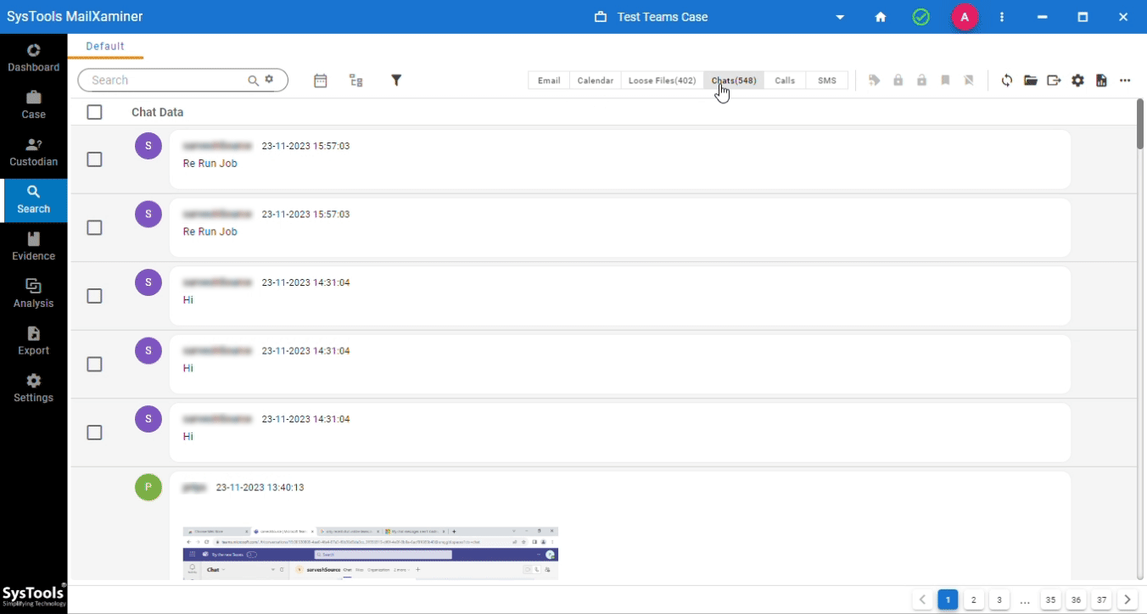1147x614 pixels.
Task: Select the Search sidebar item
Action: click(x=34, y=200)
